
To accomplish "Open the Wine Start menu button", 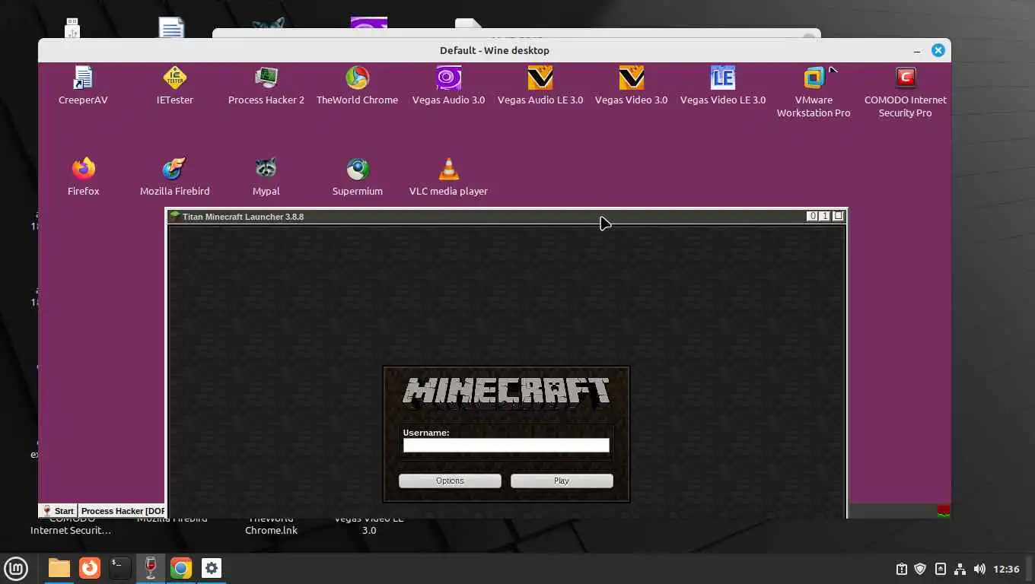I will pos(59,511).
